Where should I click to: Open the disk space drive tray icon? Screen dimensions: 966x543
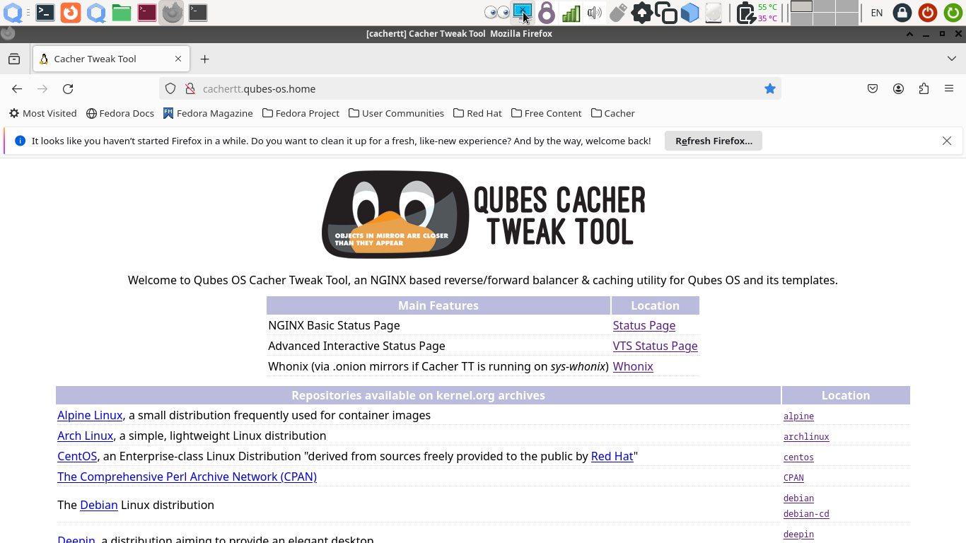tap(714, 12)
